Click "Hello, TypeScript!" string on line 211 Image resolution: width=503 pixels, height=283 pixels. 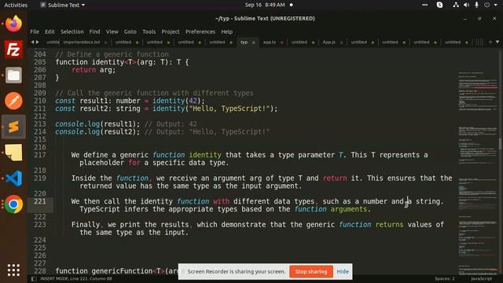click(229, 108)
